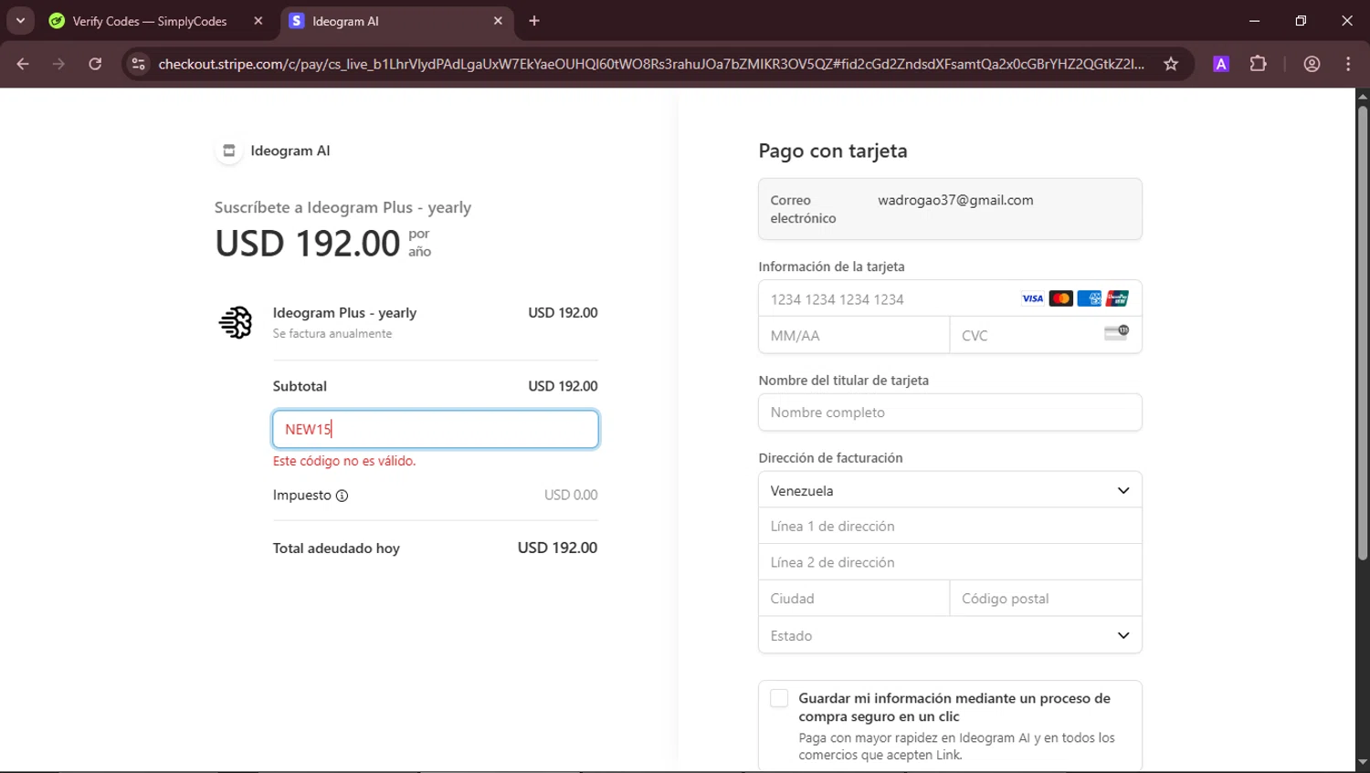The image size is (1370, 773).
Task: Click the 'USD 0.00' tax amount
Action: [x=571, y=495]
